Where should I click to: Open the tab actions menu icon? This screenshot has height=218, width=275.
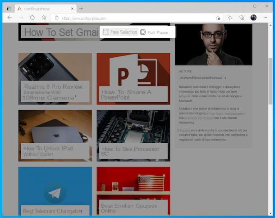click(x=9, y=9)
